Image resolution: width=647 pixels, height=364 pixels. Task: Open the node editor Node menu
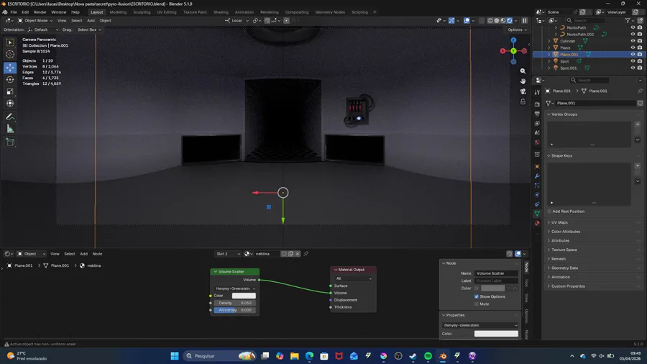(97, 254)
